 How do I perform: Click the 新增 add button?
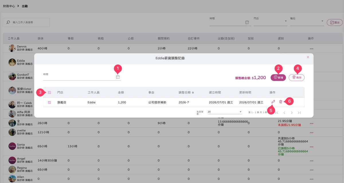[278, 77]
